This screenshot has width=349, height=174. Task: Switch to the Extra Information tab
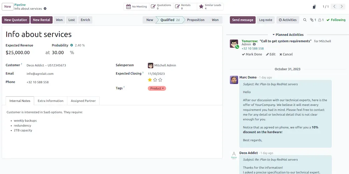point(50,101)
